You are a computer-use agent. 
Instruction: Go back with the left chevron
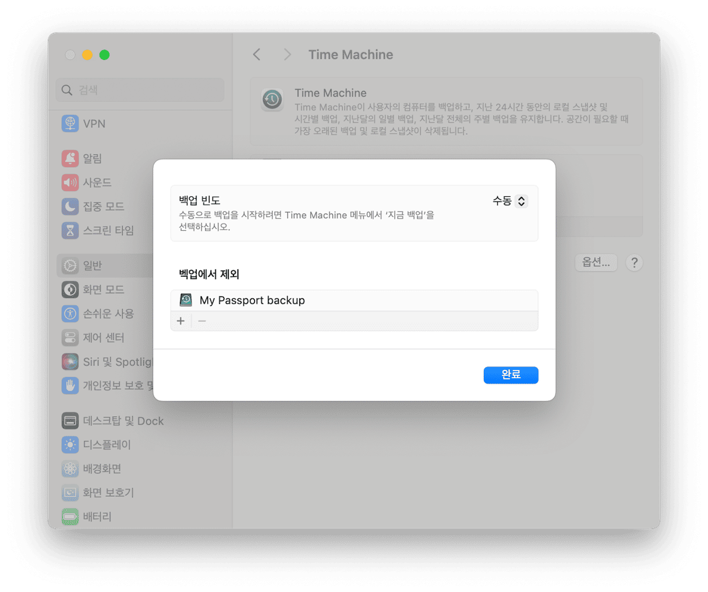pyautogui.click(x=257, y=55)
